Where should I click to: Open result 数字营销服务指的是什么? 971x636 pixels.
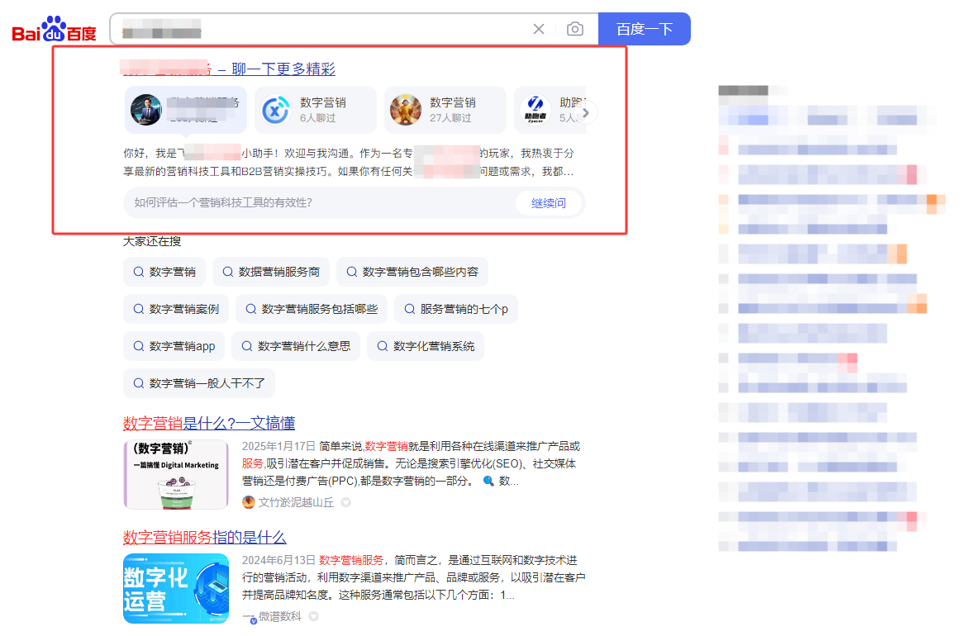(x=204, y=537)
